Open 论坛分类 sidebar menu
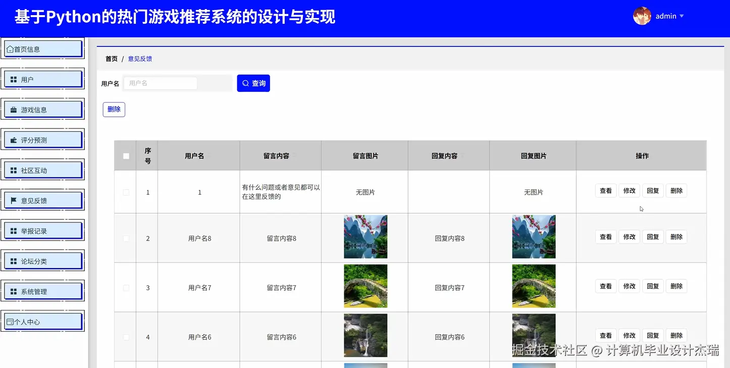This screenshot has height=368, width=730. (x=43, y=261)
